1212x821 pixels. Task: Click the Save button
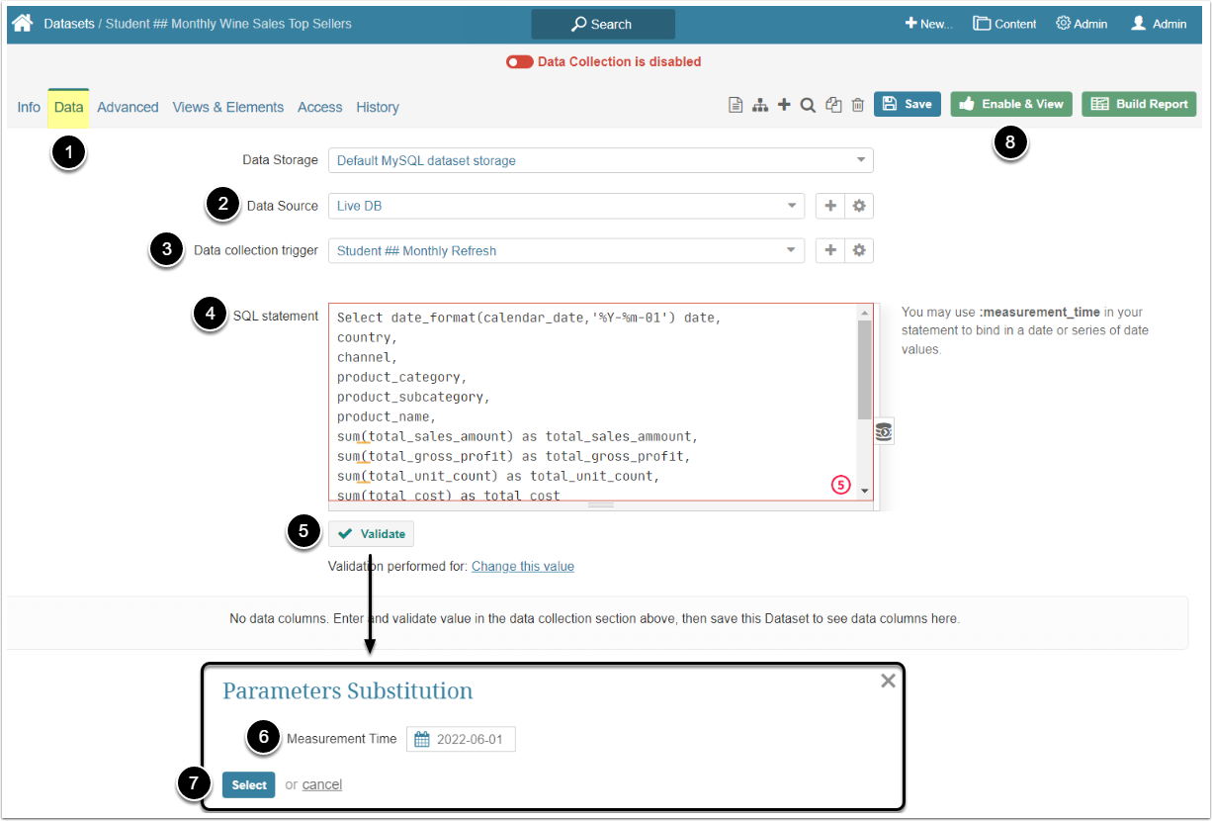908,104
